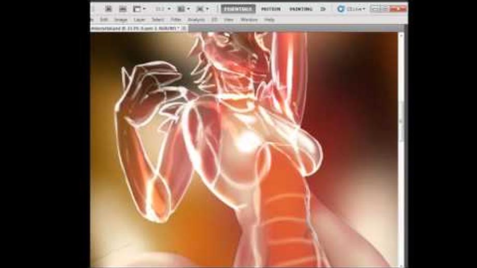The image size is (477, 268).
Task: Open the 3D menu
Action: click(215, 20)
